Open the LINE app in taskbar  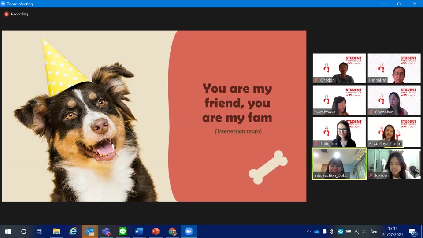pos(122,231)
